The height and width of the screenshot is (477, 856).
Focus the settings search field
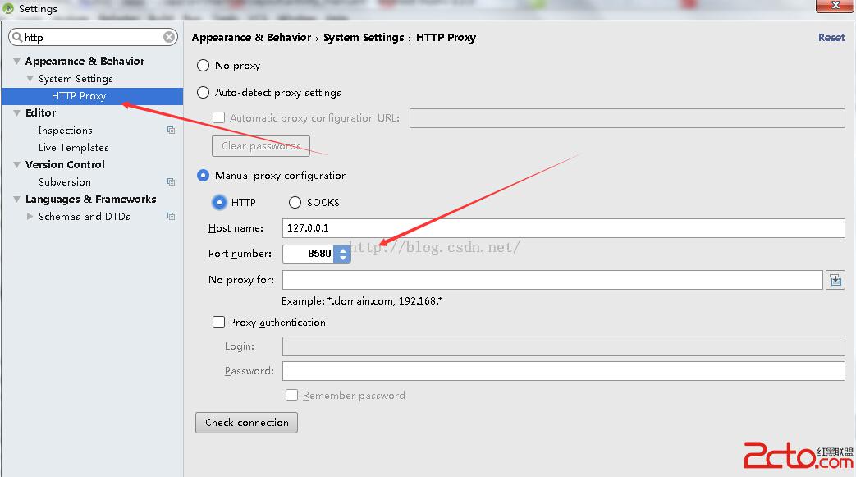pyautogui.click(x=93, y=37)
